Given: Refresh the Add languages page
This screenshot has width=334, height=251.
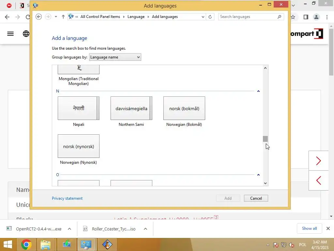Looking at the screenshot, I should point(210,17).
